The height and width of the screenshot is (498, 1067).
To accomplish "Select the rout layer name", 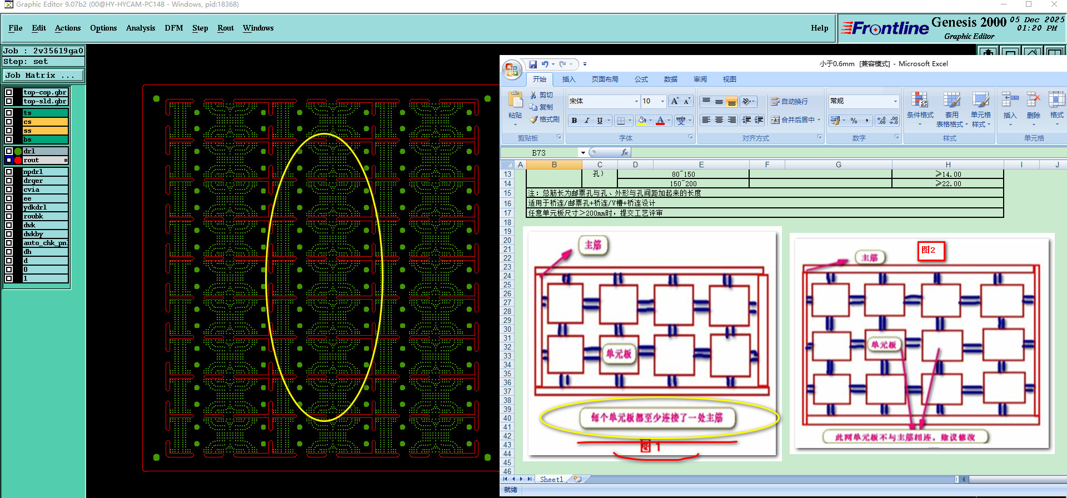I will (x=45, y=160).
